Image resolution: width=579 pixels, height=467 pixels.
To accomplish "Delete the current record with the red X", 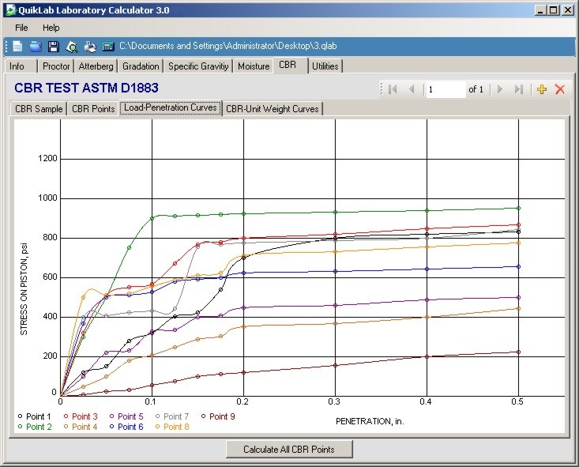I will click(x=560, y=89).
